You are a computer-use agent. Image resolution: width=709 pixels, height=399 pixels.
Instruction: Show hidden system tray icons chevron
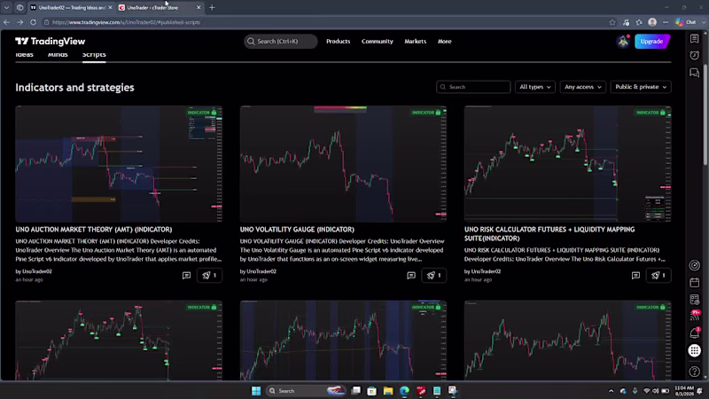611,391
